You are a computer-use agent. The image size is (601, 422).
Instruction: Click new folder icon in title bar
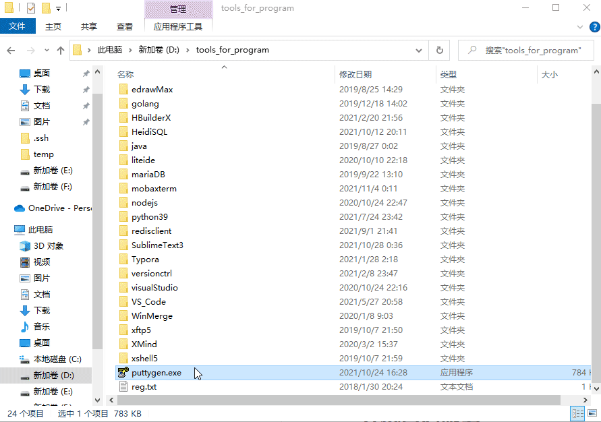(x=46, y=7)
